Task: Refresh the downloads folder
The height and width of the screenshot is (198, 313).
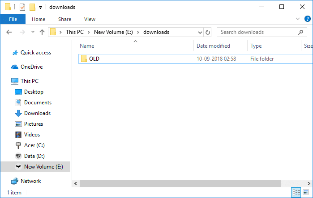Action: 208,32
